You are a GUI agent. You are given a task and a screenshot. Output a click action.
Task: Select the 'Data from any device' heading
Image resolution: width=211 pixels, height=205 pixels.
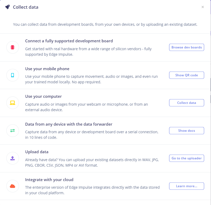69,124
